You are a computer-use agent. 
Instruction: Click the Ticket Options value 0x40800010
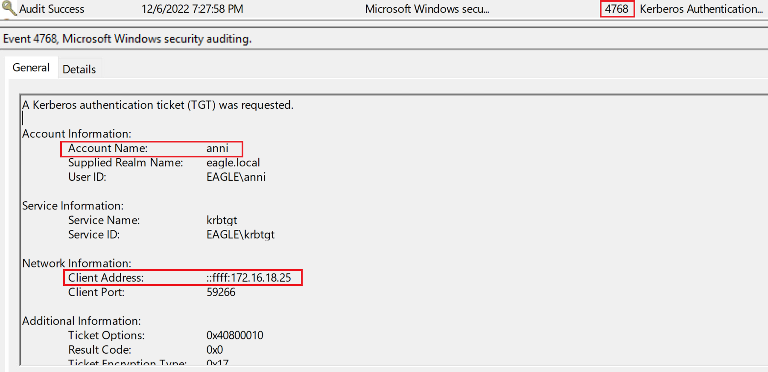235,335
